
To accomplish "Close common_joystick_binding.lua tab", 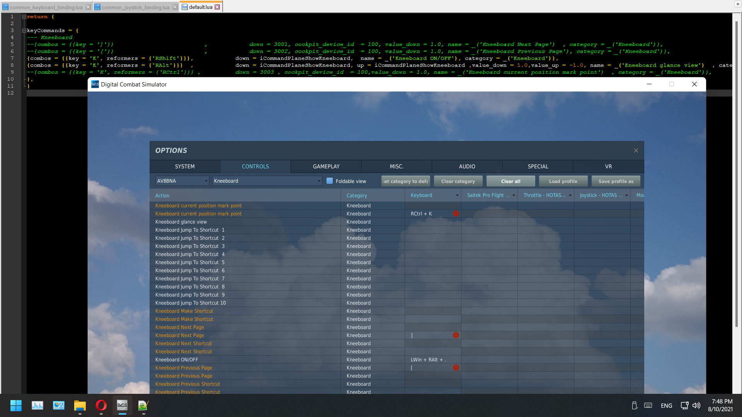I will click(x=175, y=7).
